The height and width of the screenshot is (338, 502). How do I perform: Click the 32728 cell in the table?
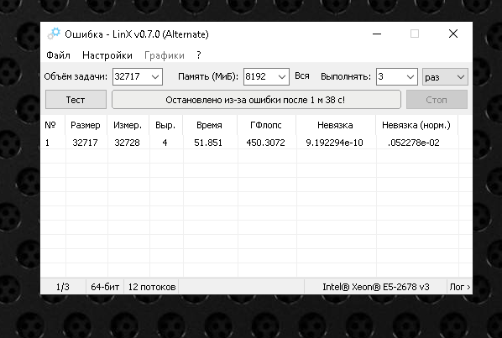coord(127,143)
